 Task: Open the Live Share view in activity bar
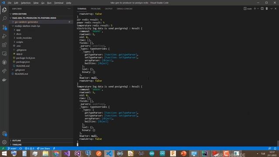pos(4,71)
